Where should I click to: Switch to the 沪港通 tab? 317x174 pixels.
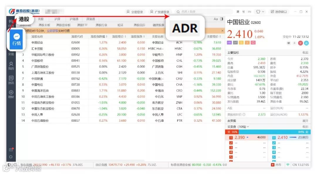74,19
